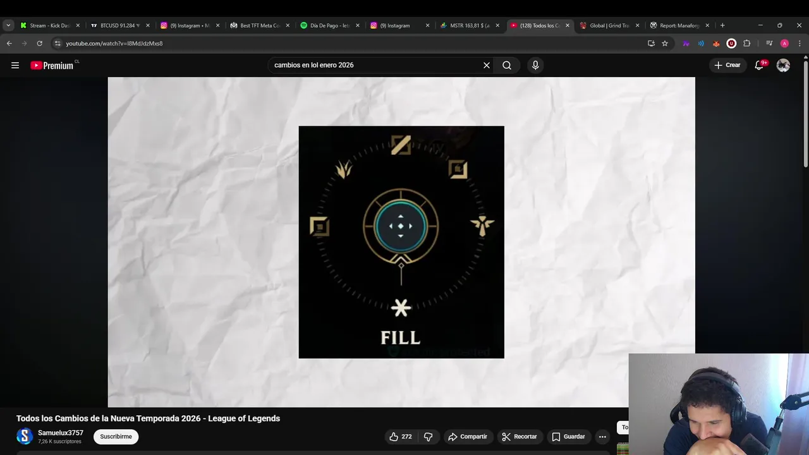Go forward with browser forward arrow
Image resolution: width=809 pixels, height=455 pixels.
[x=24, y=44]
